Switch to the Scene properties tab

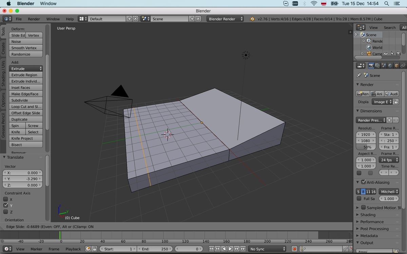tap(384, 65)
